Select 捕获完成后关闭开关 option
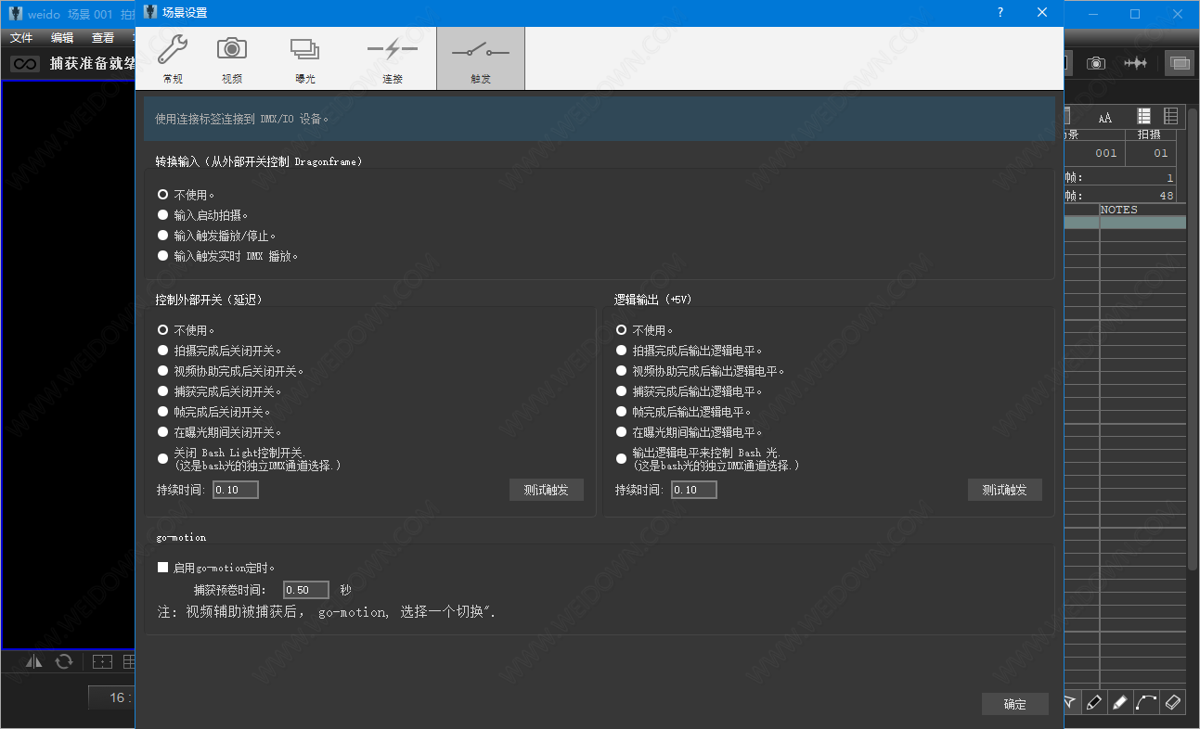This screenshot has height=729, width=1200. tap(219, 391)
